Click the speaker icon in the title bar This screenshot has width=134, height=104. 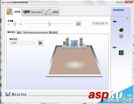[3, 2]
